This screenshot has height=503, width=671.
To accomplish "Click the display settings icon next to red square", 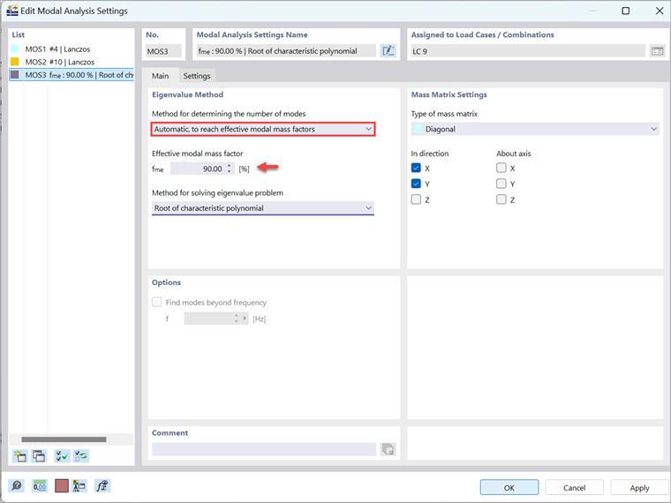I will pos(79,486).
